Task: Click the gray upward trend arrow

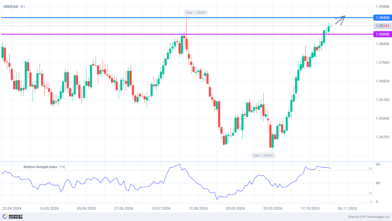Action: [x=340, y=20]
